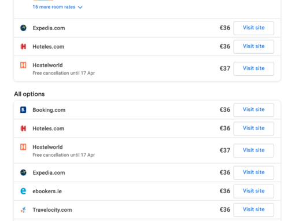Click the ebookers.ie blue e icon

coord(23,191)
